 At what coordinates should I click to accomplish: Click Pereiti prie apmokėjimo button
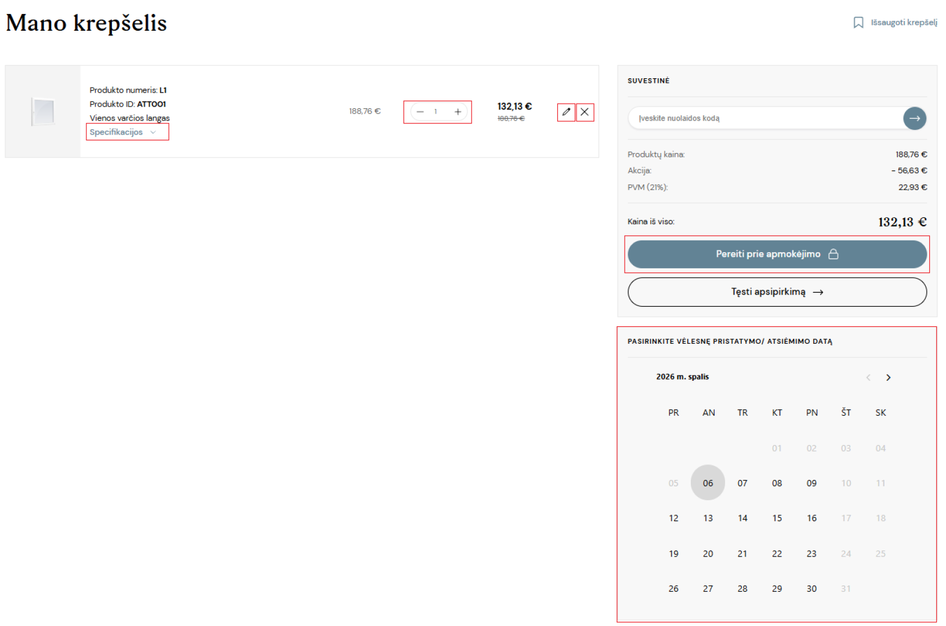[777, 254]
